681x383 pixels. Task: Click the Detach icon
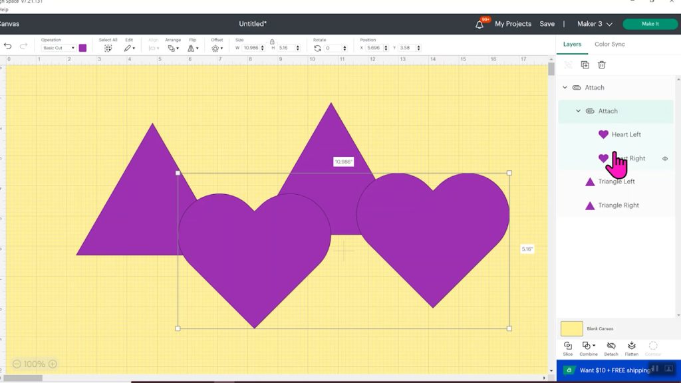(x=611, y=346)
